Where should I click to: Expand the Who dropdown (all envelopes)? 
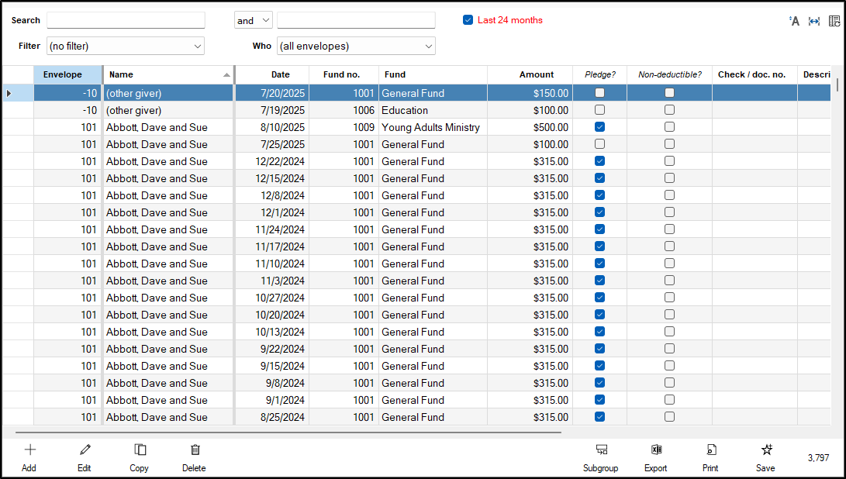pyautogui.click(x=356, y=47)
